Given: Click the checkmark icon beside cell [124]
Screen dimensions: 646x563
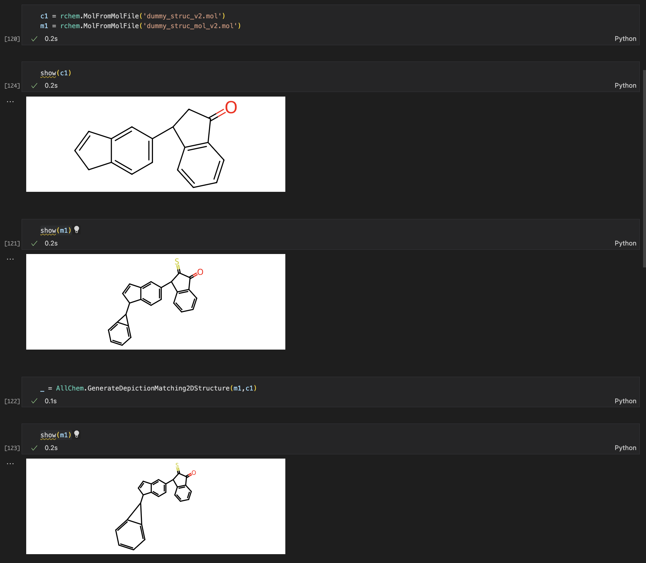Looking at the screenshot, I should point(34,85).
